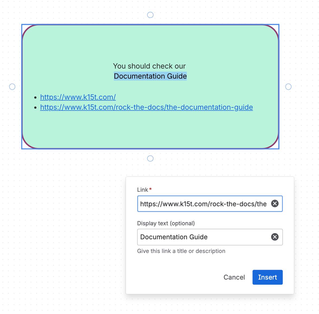
Task: Click the highlighted Documentation Guide text in shape
Action: [x=150, y=76]
